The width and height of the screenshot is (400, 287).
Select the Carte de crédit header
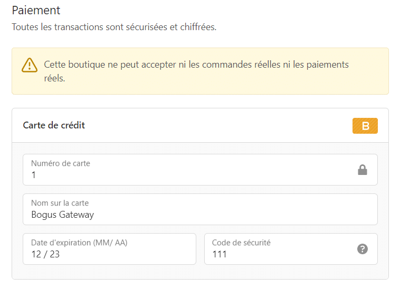coord(54,125)
